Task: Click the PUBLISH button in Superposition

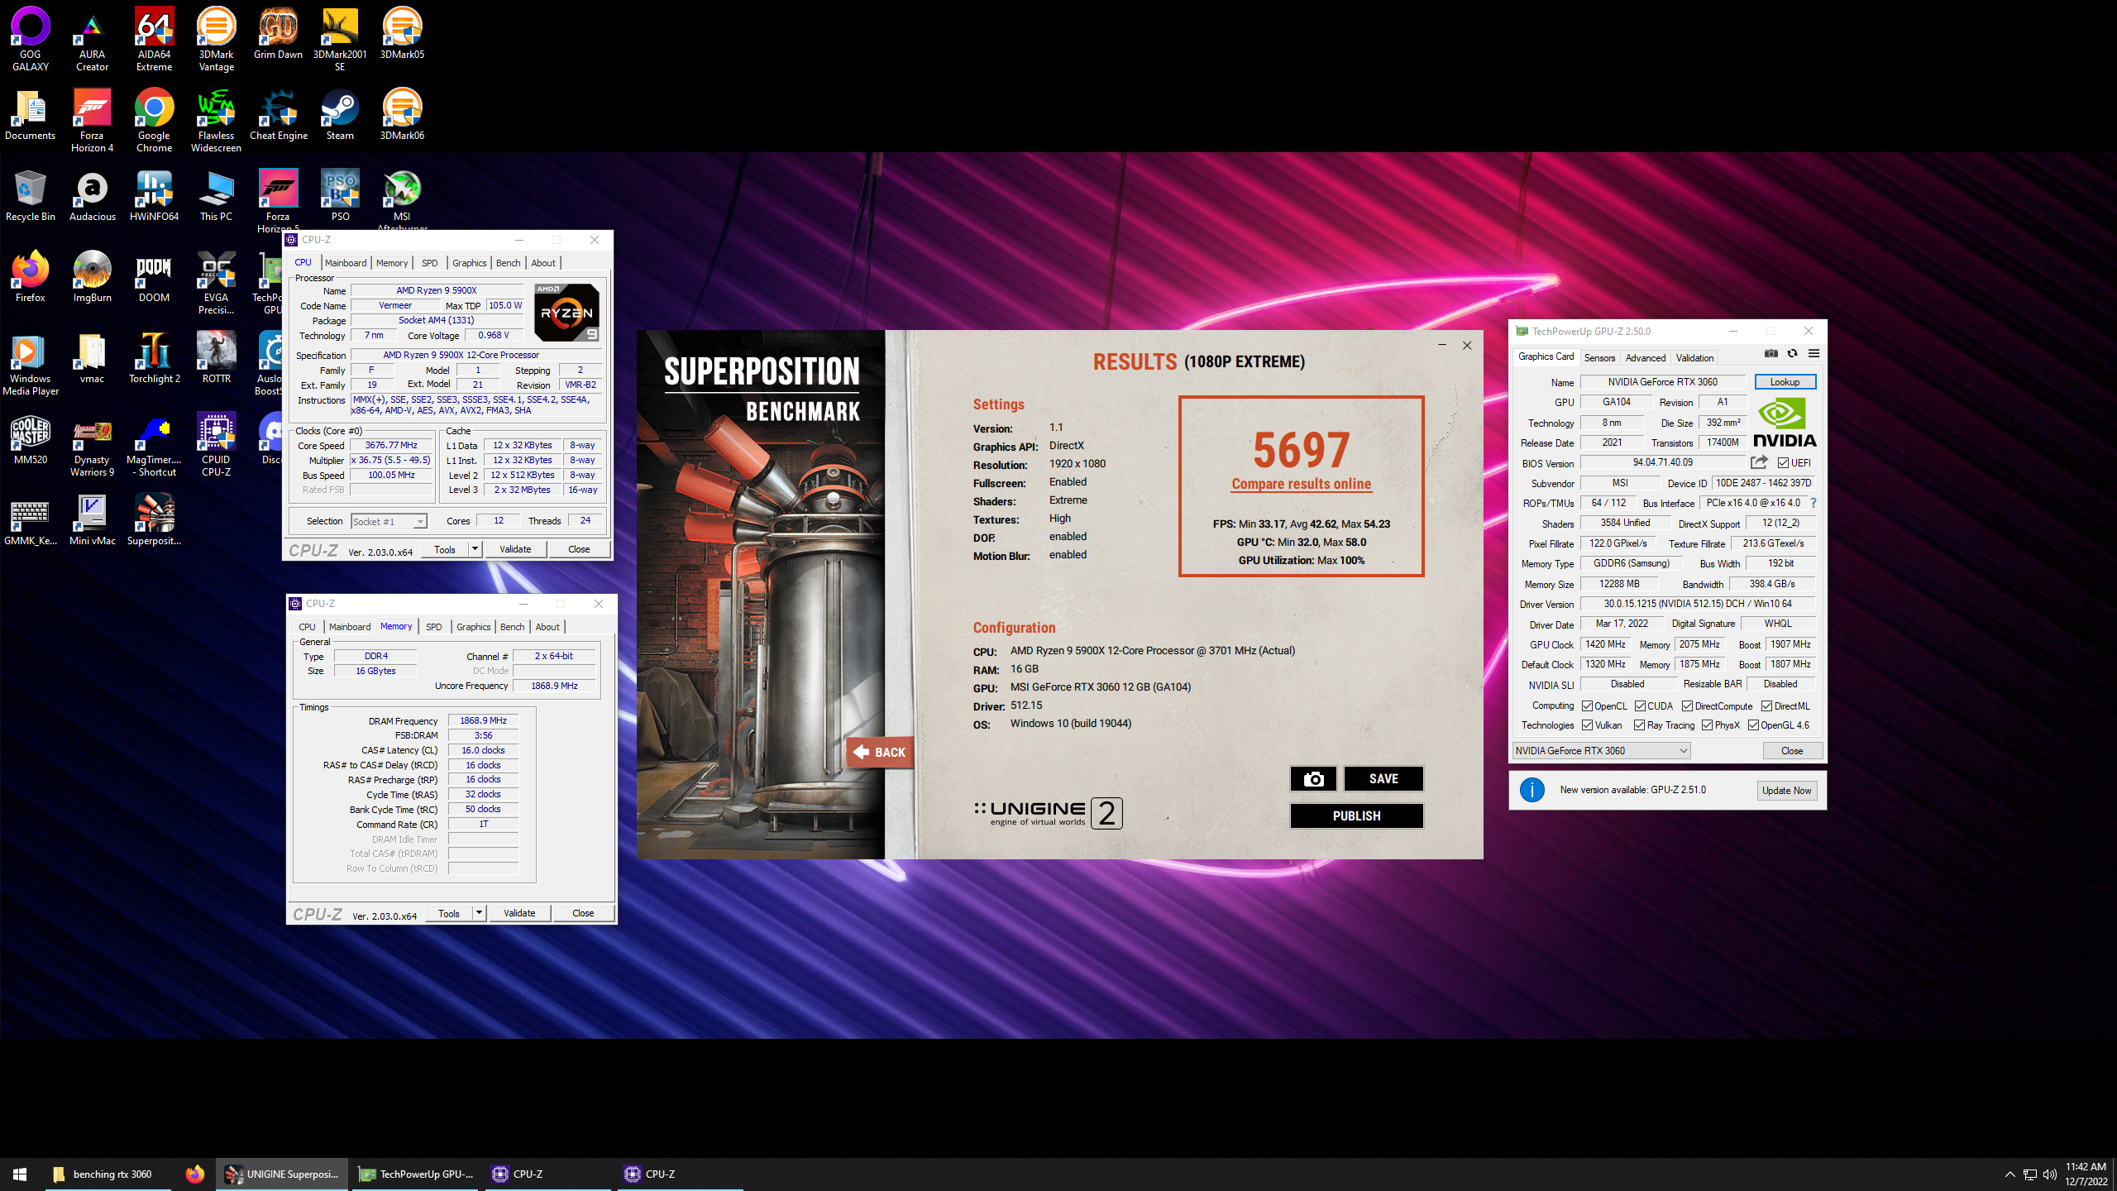Action: [x=1356, y=816]
